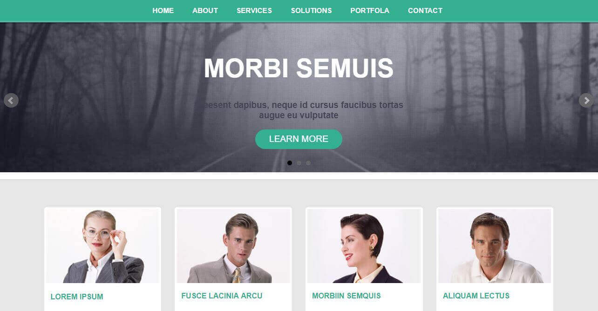
Task: Open the Solutions menu item
Action: pyautogui.click(x=312, y=11)
